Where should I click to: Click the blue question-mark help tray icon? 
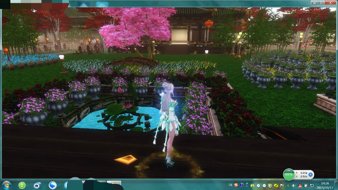242,185
